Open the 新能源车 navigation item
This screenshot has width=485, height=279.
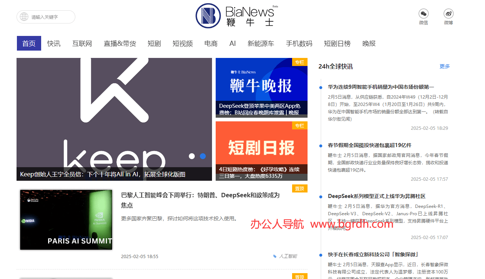(x=261, y=44)
